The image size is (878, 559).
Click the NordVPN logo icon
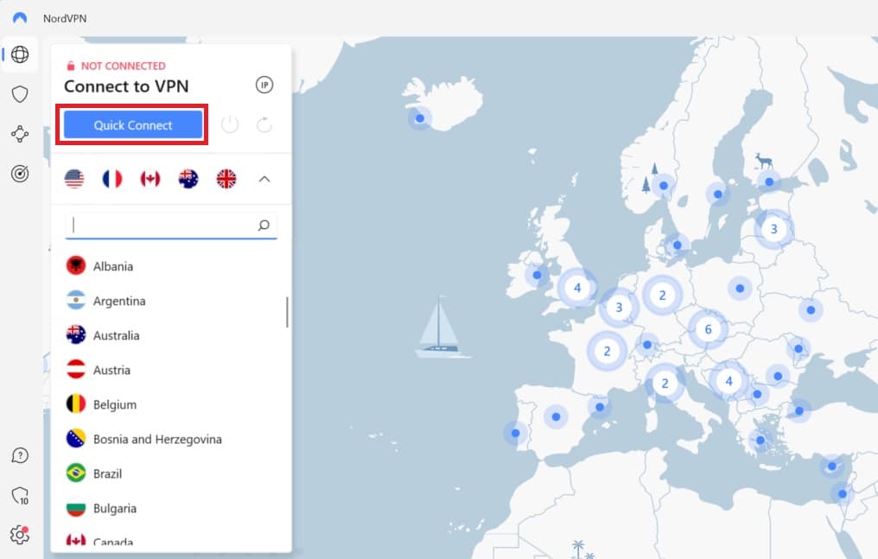[x=20, y=18]
